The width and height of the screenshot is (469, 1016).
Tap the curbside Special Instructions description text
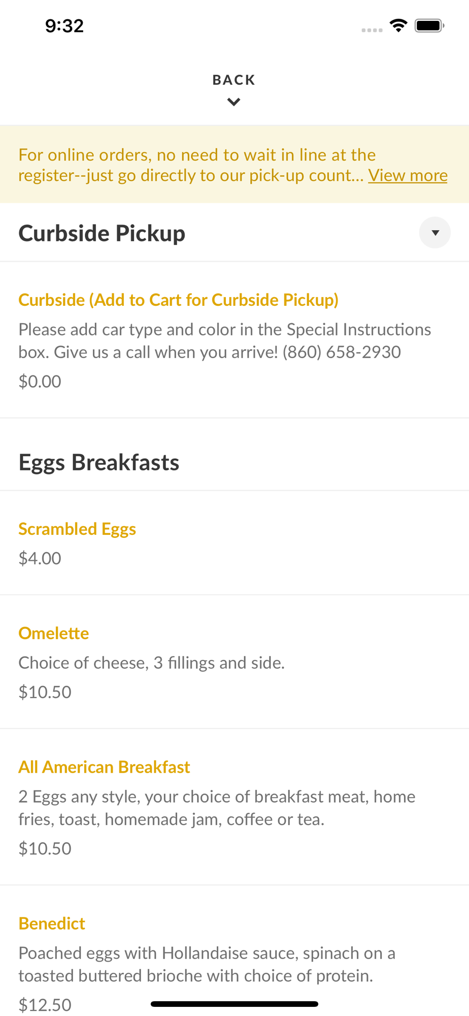pos(224,340)
